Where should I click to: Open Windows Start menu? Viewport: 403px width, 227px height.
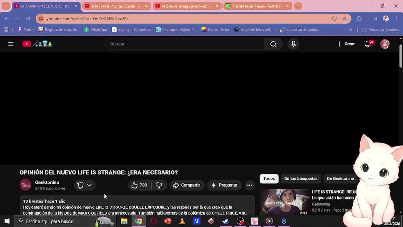pyautogui.click(x=7, y=221)
